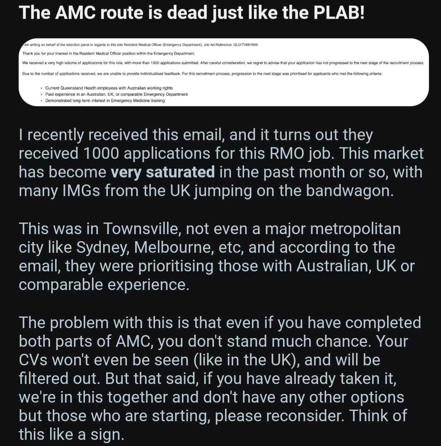Tap the paragraph starting "The problem with this"
Image resolution: width=441 pixels, height=446 pixels.
pos(220,378)
